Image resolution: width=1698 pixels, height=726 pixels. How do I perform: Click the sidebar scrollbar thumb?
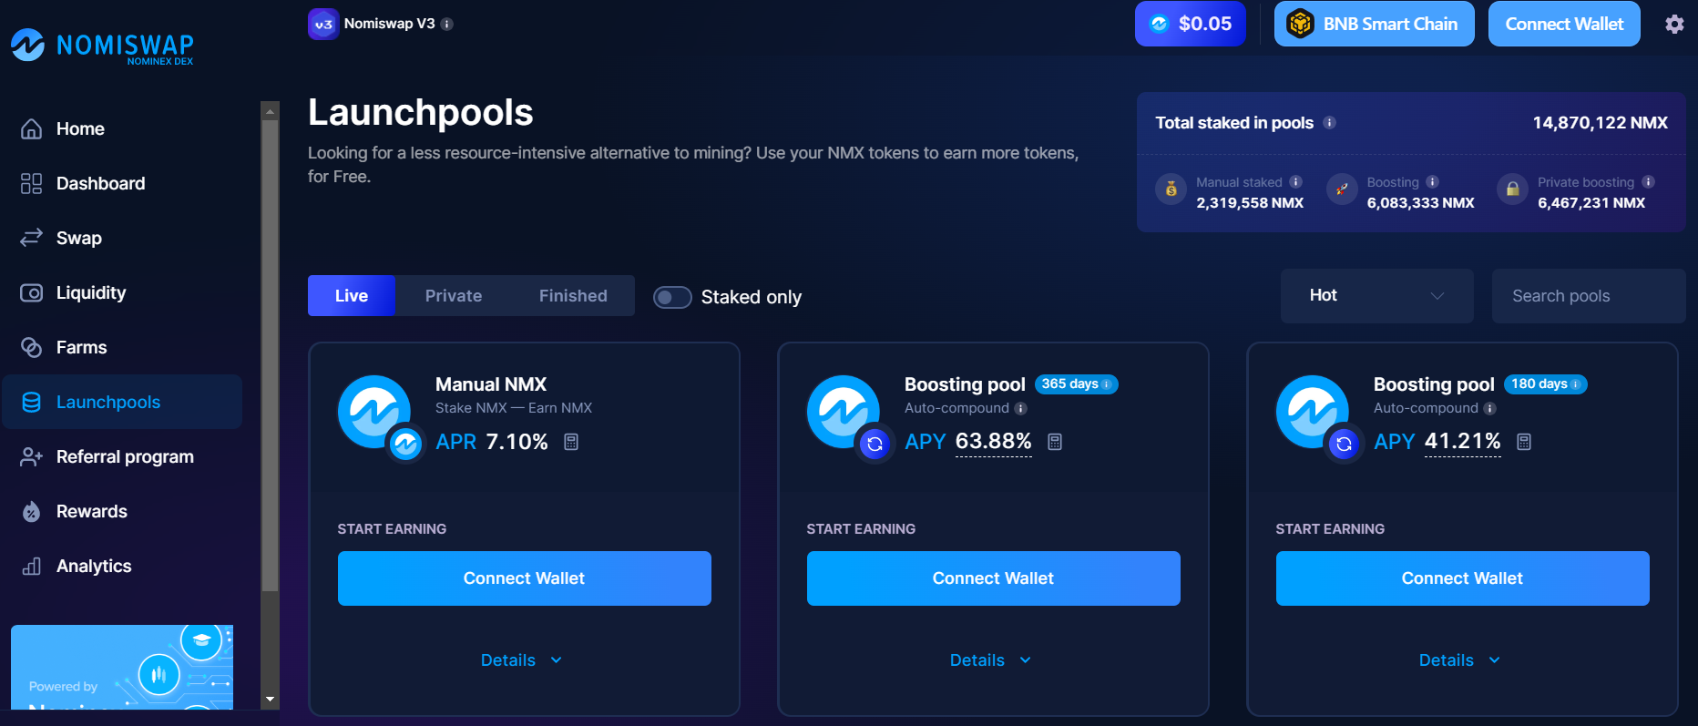pos(270,355)
